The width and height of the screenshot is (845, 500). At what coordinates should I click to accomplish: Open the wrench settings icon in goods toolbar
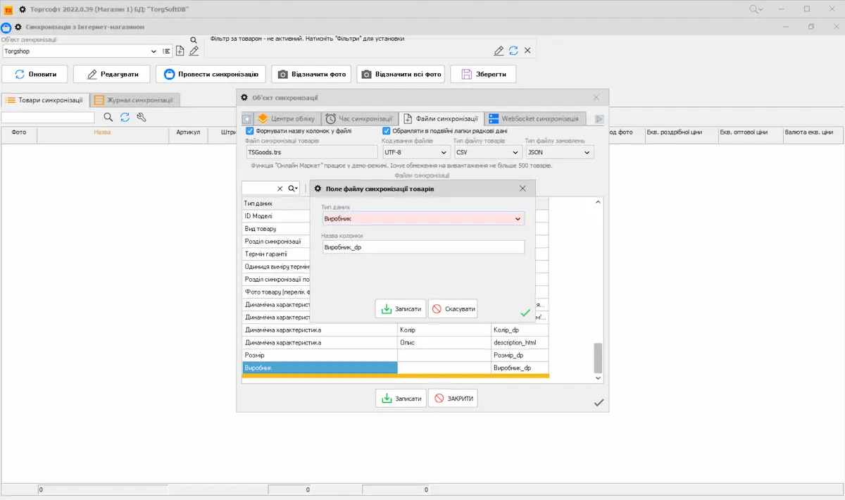pyautogui.click(x=141, y=118)
